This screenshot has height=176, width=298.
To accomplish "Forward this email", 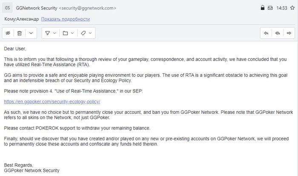I will point(289,33).
